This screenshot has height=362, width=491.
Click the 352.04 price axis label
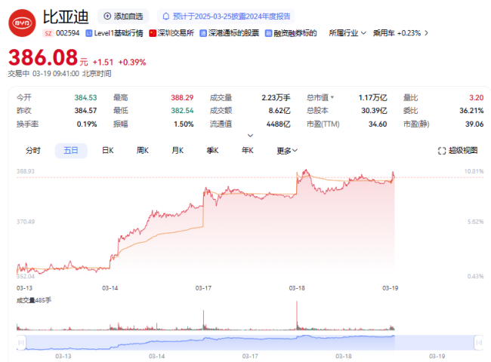[x=26, y=276]
